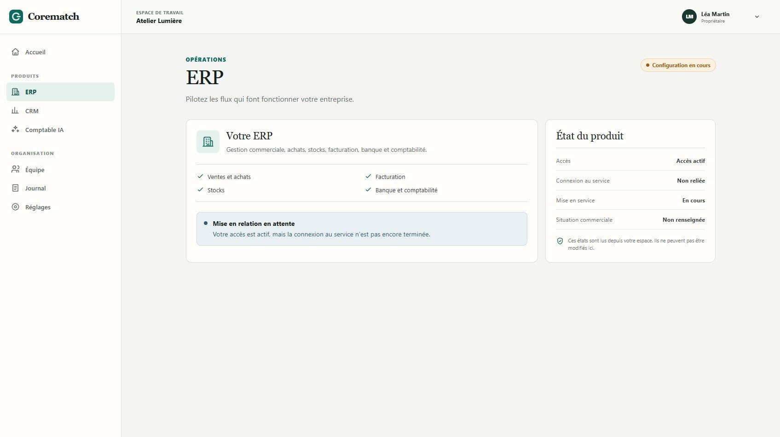Click the Connexion au service label
This screenshot has width=780, height=437.
[x=583, y=181]
